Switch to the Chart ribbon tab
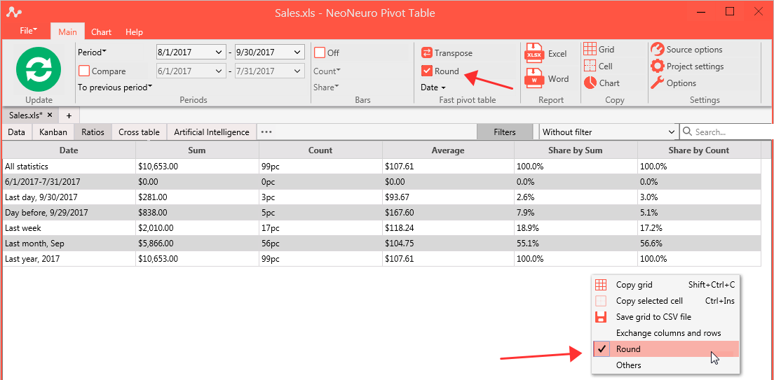Image resolution: width=774 pixels, height=380 pixels. [x=101, y=32]
